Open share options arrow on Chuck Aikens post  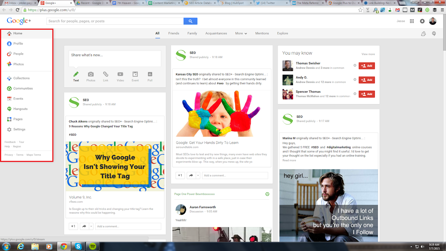click(91, 226)
